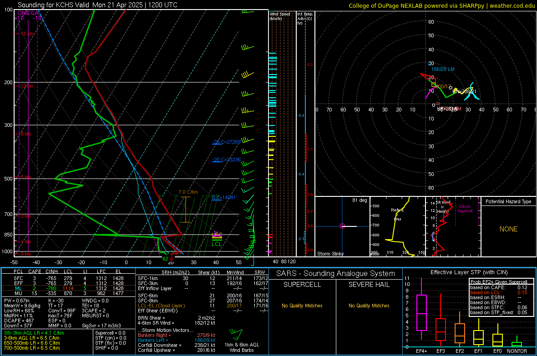Click the 'based on CAPE: 0.12' row
Image resolution: width=537 pixels, height=356 pixels.
[499, 287]
